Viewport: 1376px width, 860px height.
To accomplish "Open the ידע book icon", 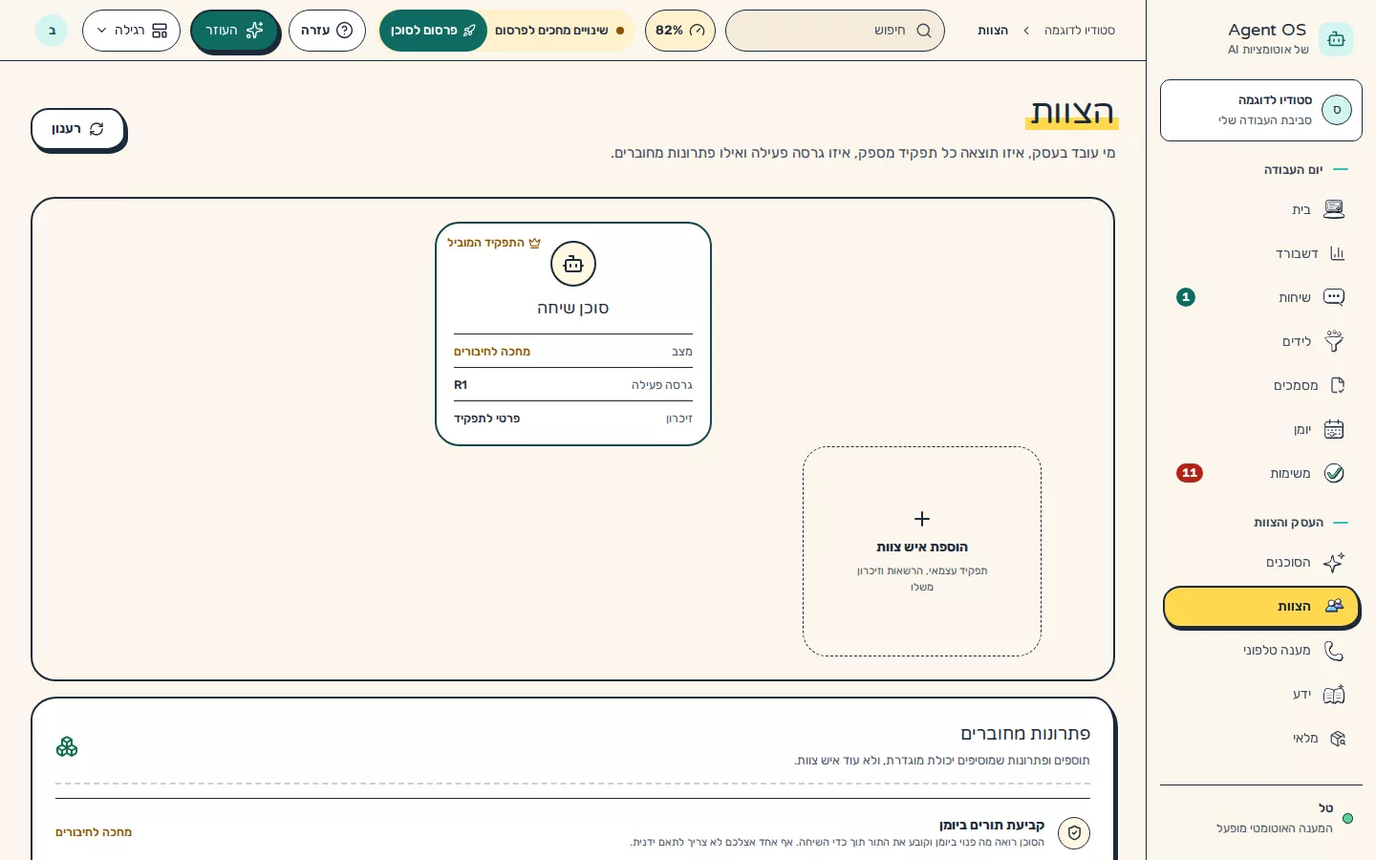I will pos(1334,694).
